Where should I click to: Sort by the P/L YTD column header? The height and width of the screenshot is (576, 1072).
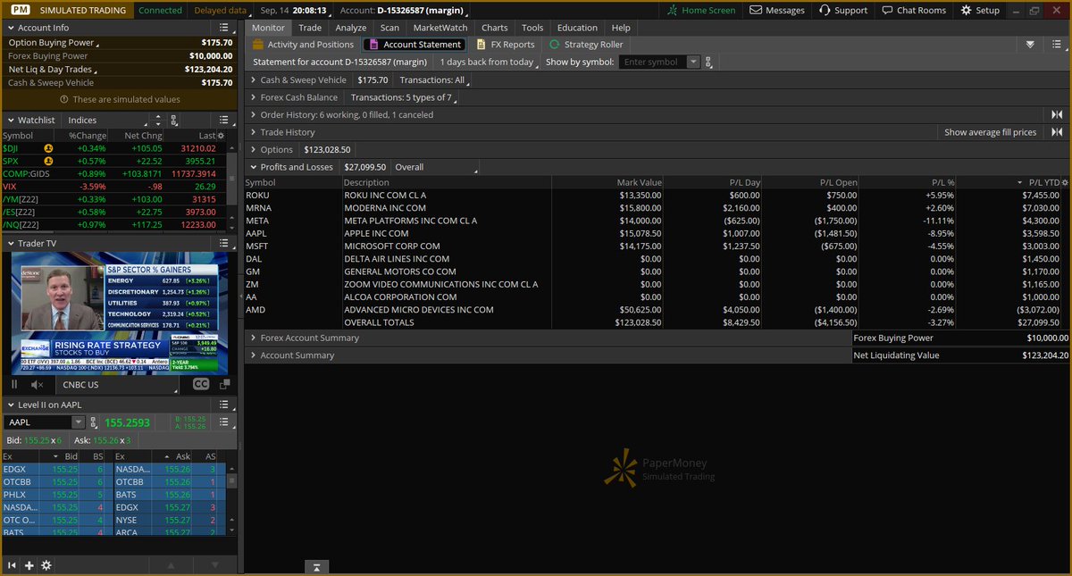click(1043, 182)
